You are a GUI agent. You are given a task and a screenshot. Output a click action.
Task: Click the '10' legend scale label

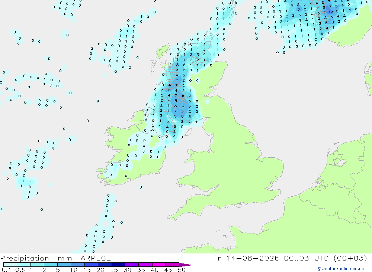tap(74, 270)
